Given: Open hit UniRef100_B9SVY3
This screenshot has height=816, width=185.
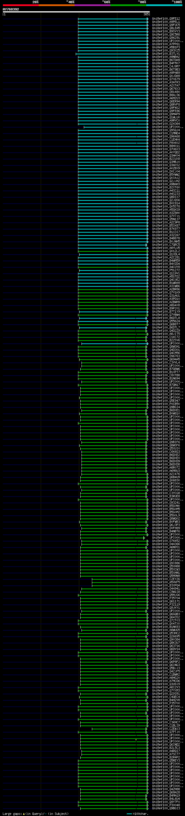Looking at the screenshot, I should (166, 31).
